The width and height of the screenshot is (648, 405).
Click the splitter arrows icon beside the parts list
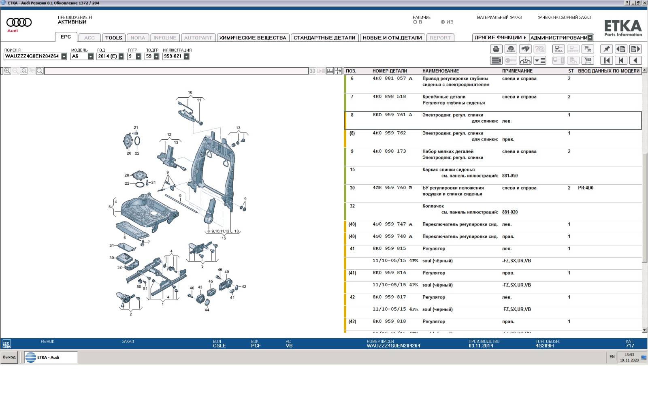338,71
